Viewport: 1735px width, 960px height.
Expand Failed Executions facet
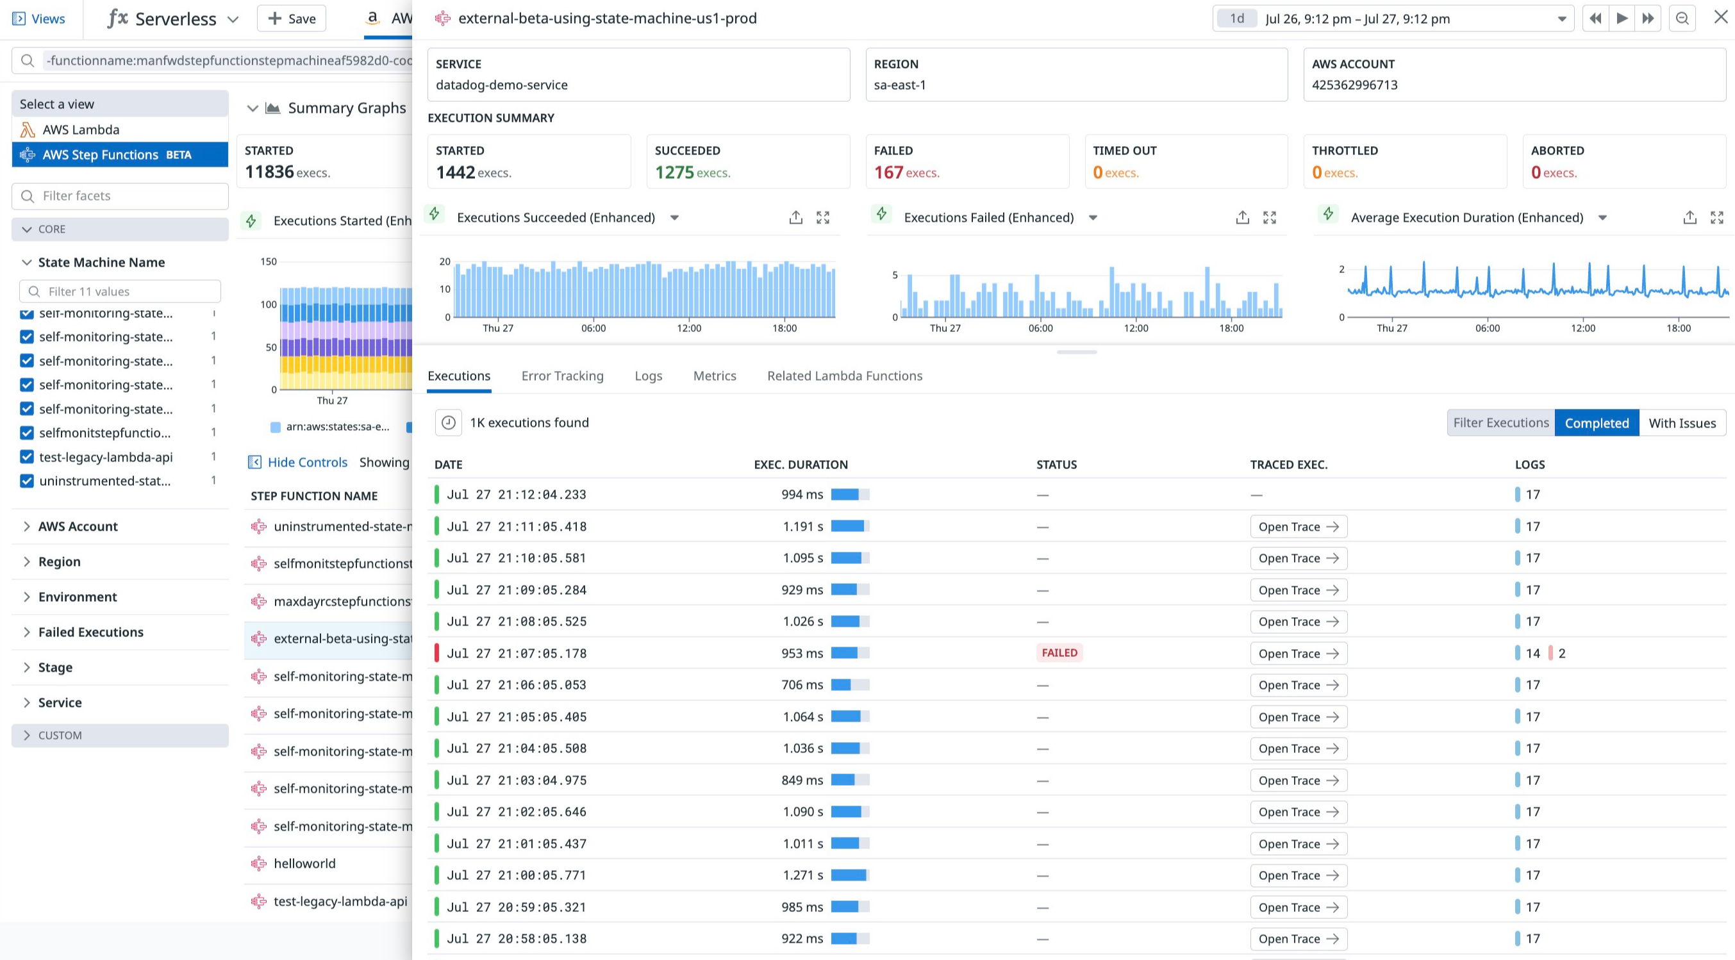90,632
